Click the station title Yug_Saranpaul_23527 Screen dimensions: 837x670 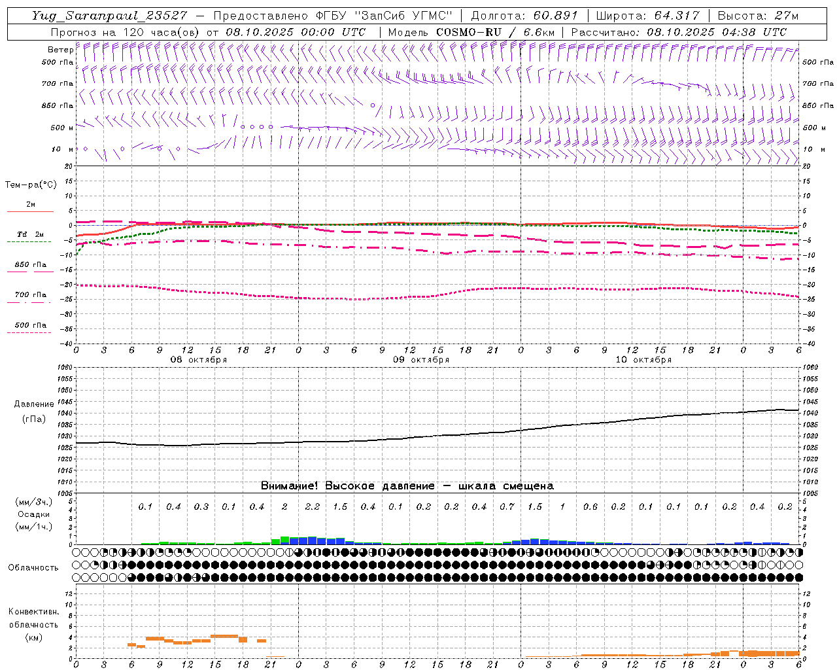[110, 16]
